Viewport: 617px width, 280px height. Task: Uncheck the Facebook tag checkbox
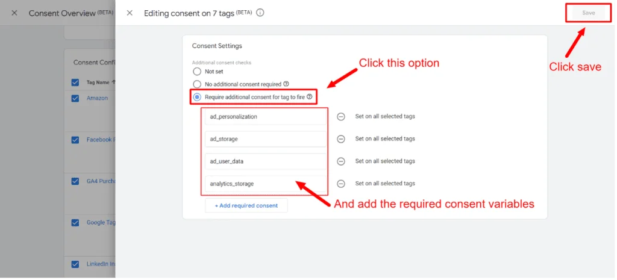(75, 140)
